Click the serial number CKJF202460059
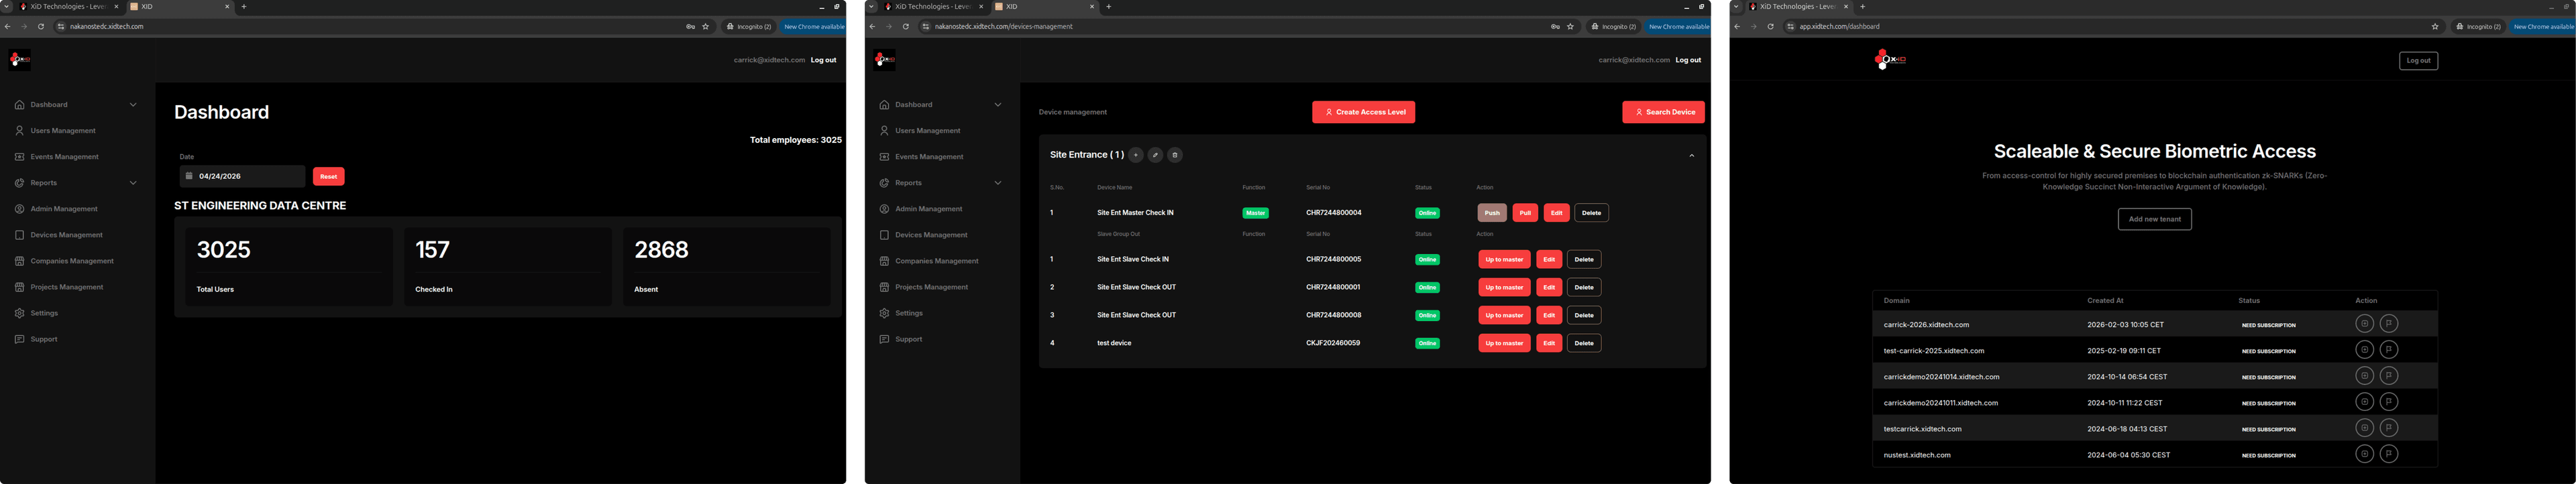The height and width of the screenshot is (484, 2576). [1333, 343]
